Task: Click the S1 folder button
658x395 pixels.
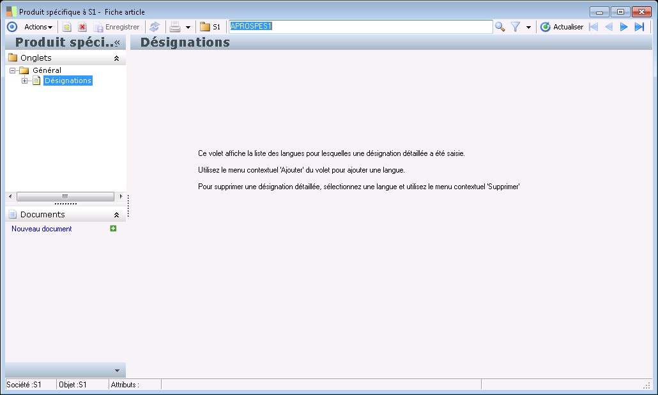Action: [210, 27]
